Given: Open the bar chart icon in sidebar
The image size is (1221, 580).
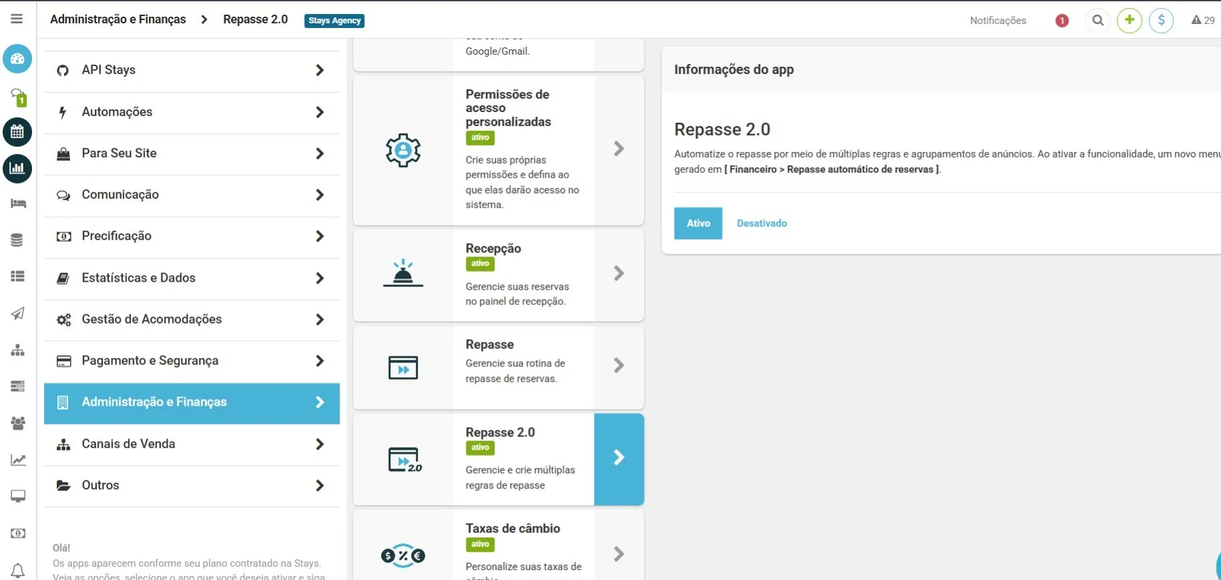Looking at the screenshot, I should coord(17,168).
